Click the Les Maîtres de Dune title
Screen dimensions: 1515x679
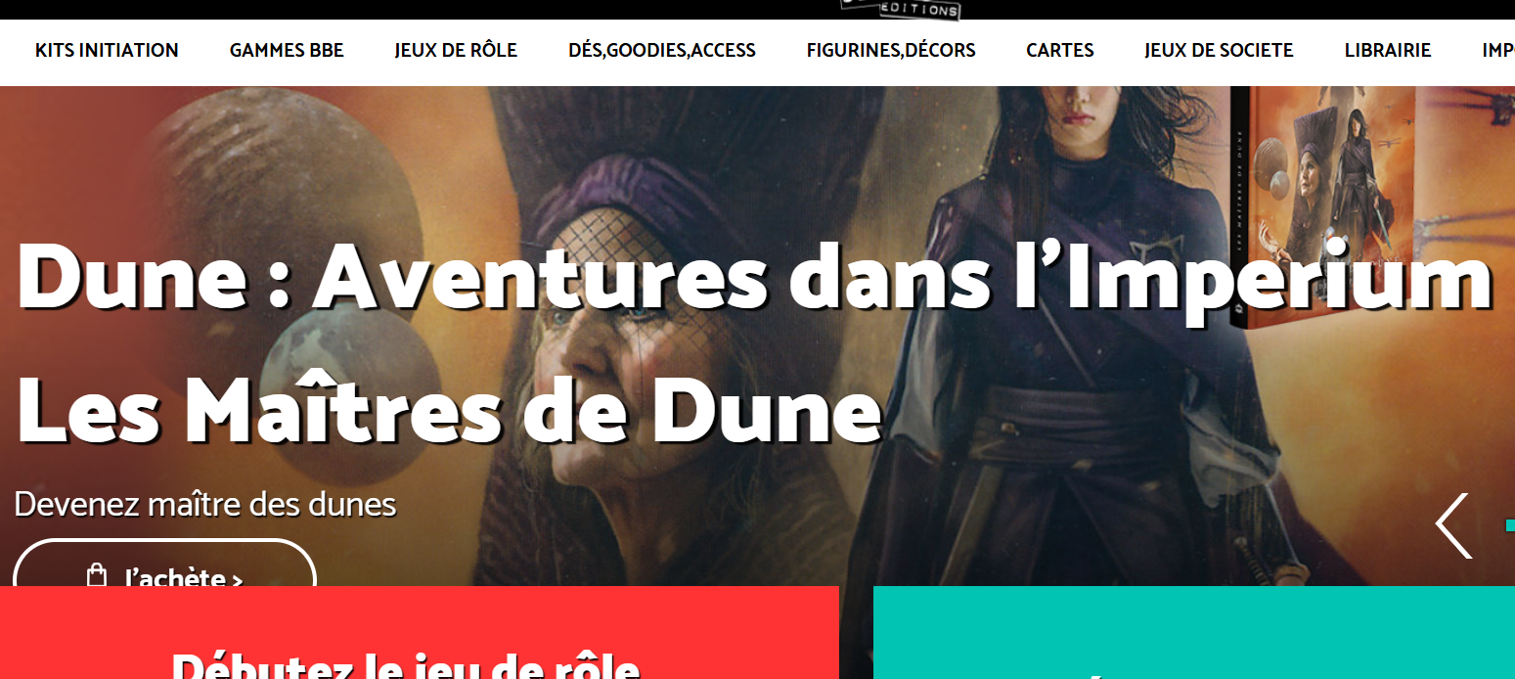pos(449,409)
